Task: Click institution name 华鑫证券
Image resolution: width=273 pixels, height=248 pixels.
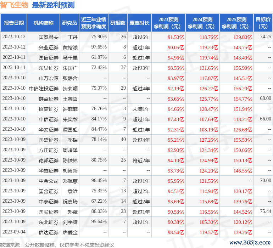Action: click(x=49, y=171)
